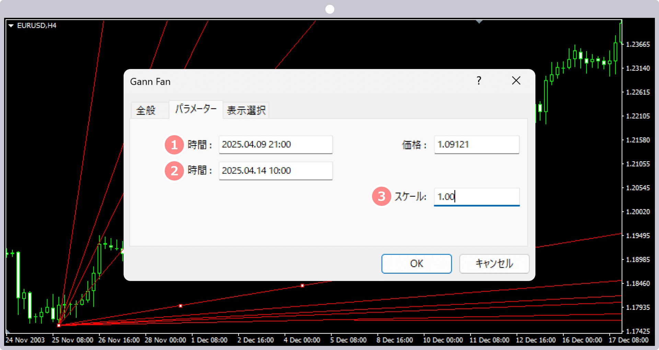659x350 pixels.
Task: Click the white circle at top center
Action: coord(329,9)
